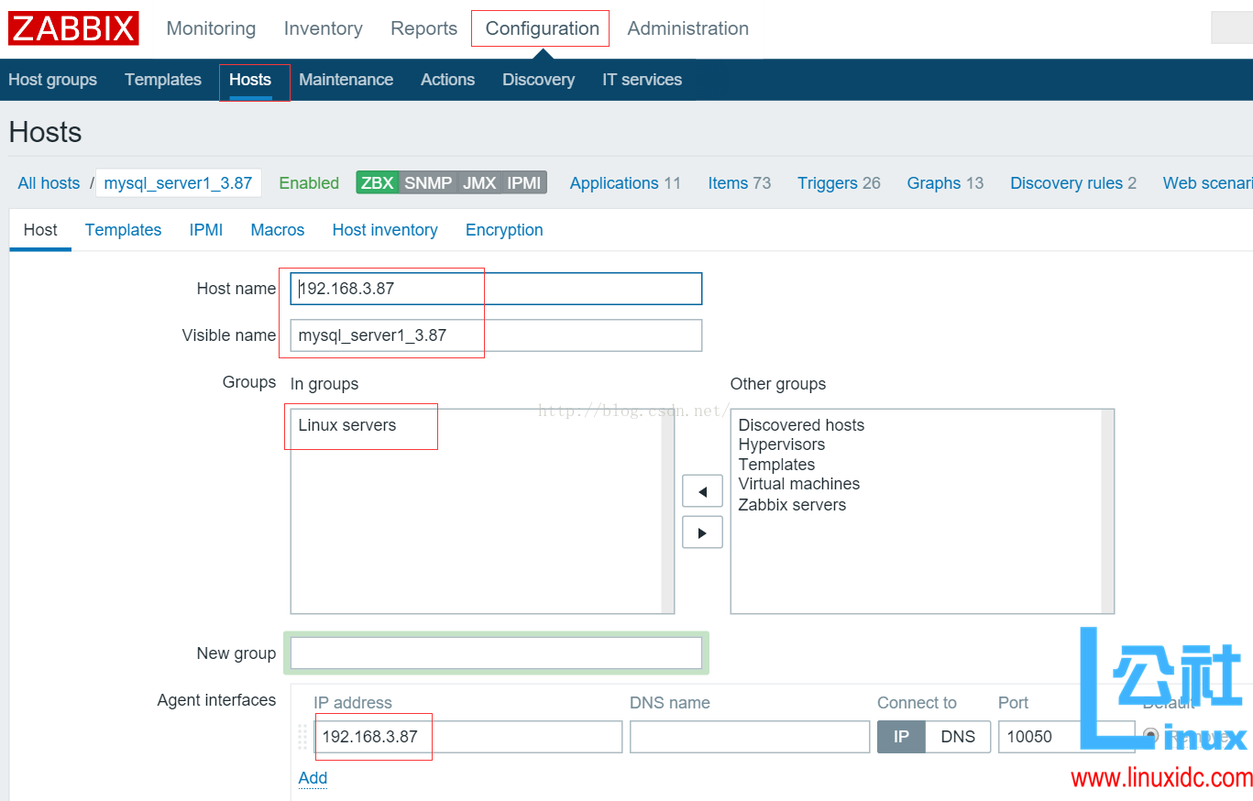Switch to the Macros tab
Viewport: 1253px width, 801px height.
[x=277, y=229]
